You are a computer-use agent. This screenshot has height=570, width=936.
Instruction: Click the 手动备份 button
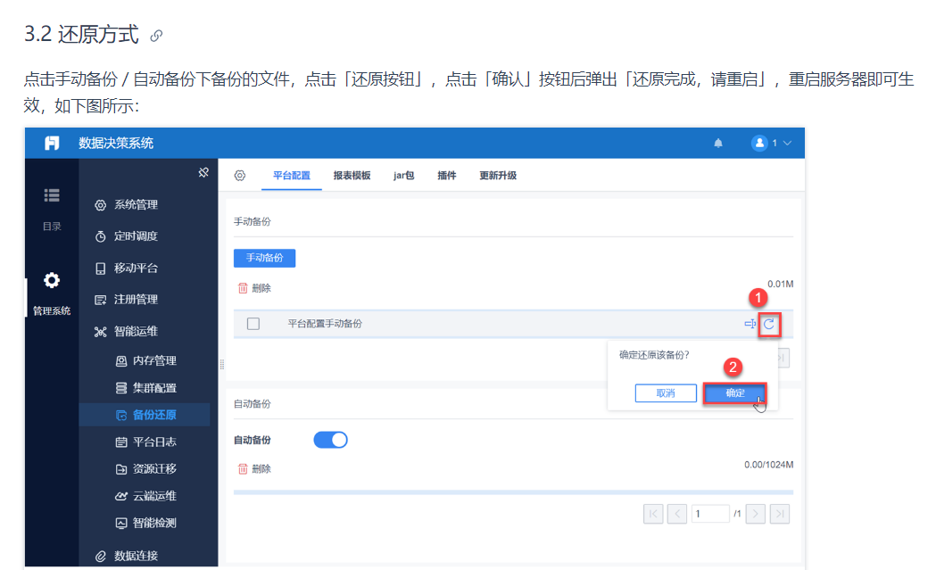264,258
